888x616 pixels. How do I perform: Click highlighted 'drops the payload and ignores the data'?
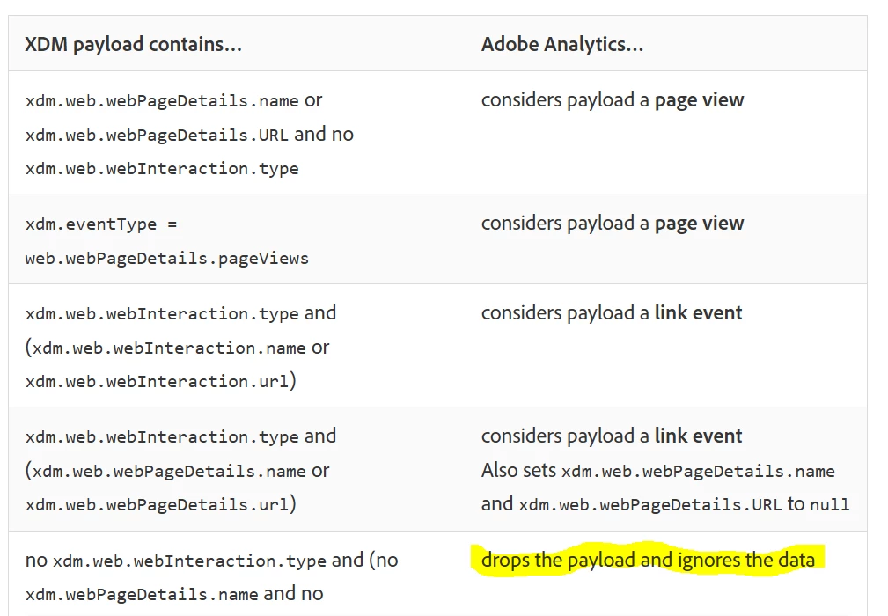(x=648, y=560)
